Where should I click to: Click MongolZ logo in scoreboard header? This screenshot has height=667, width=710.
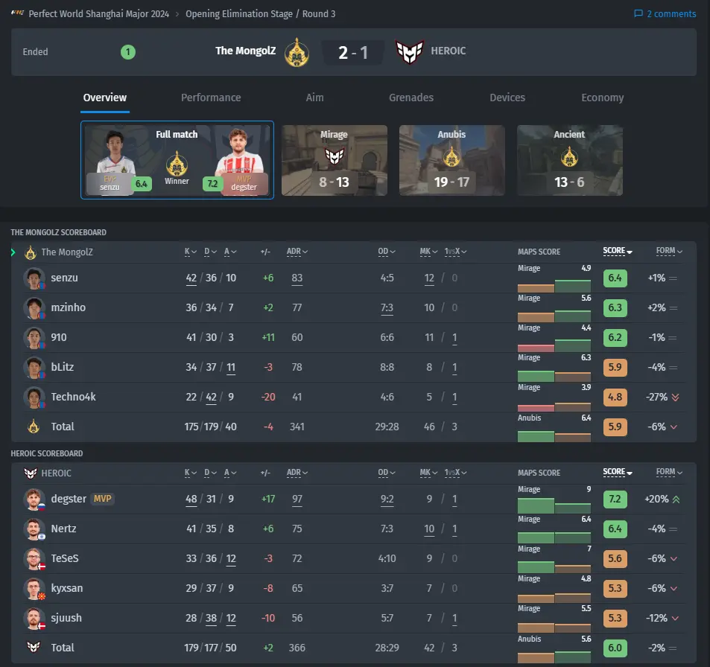point(31,252)
